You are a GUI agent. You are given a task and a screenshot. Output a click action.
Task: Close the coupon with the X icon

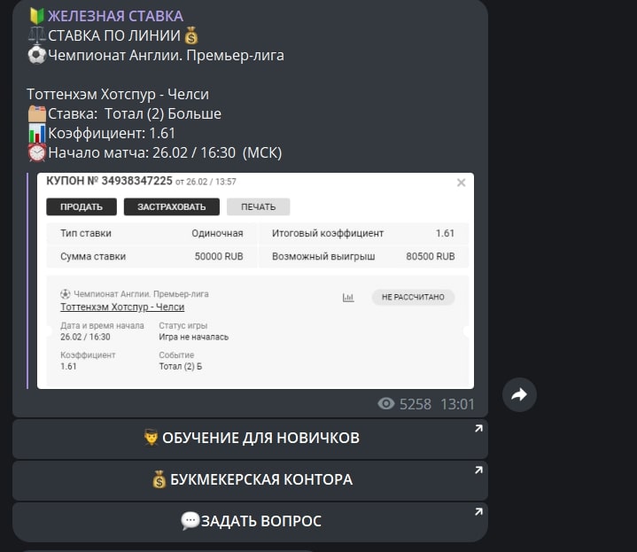click(461, 183)
